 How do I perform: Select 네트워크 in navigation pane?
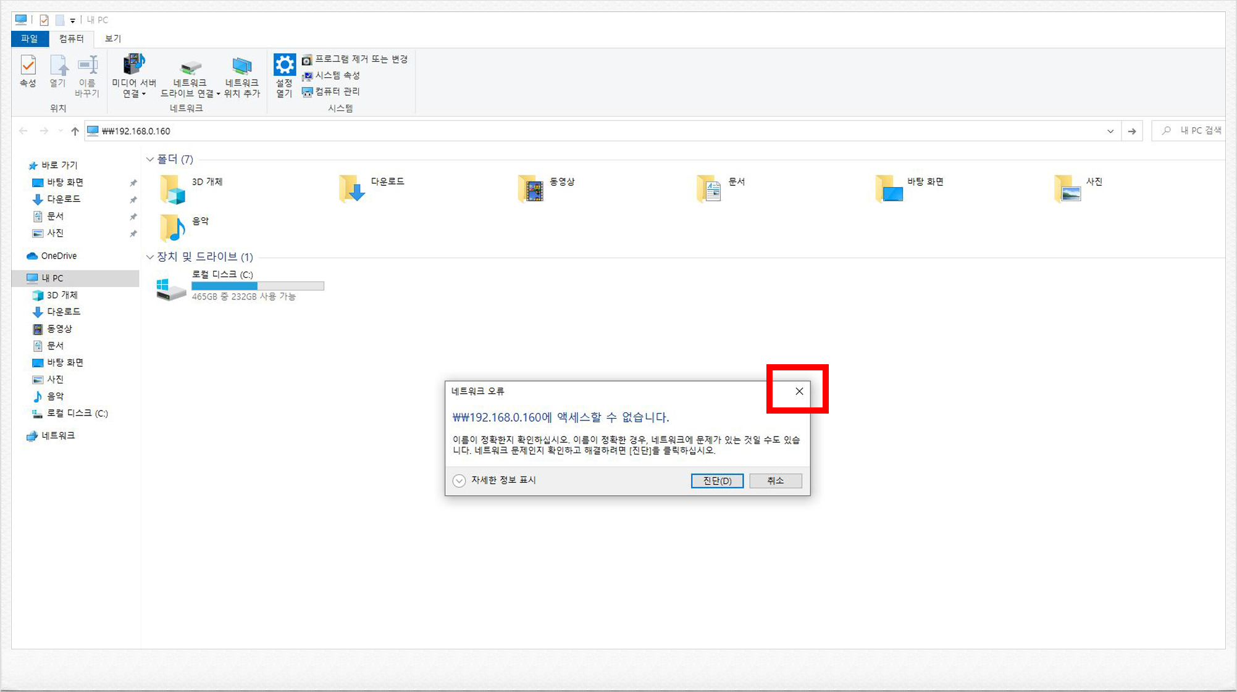point(57,436)
